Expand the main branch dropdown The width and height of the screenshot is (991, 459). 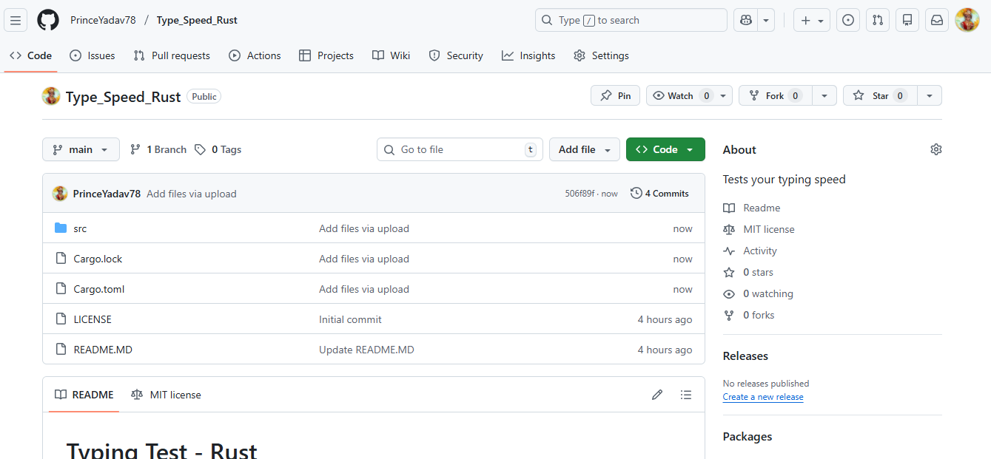81,149
